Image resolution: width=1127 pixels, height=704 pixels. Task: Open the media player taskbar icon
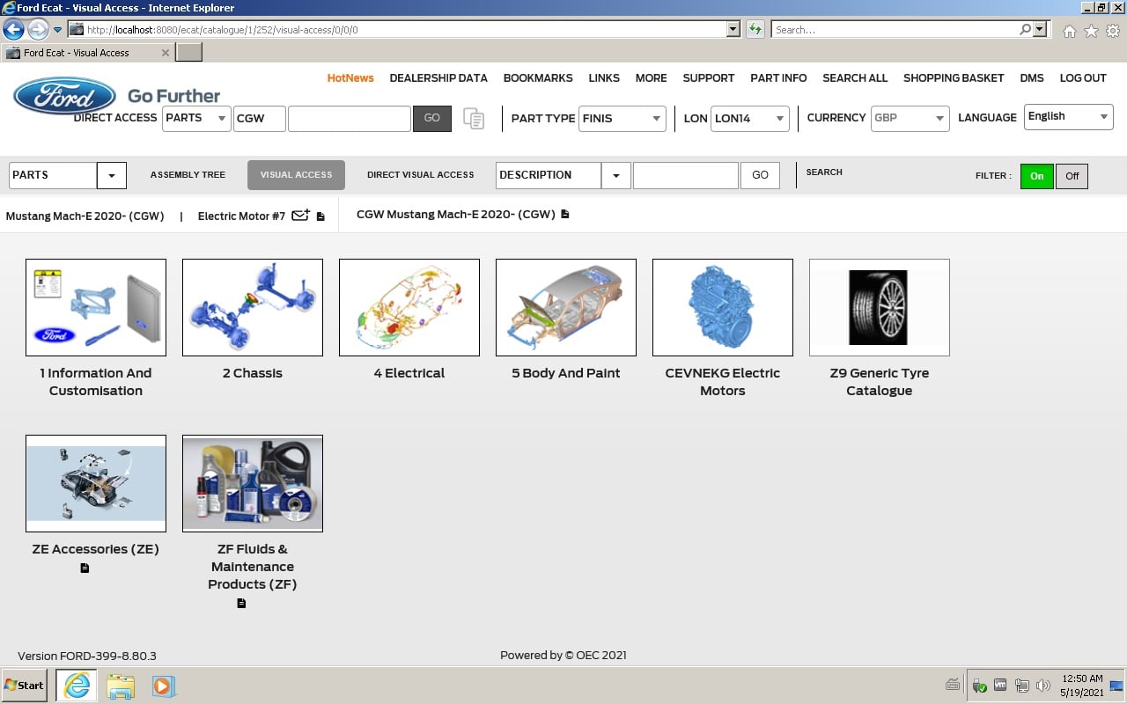click(x=164, y=686)
